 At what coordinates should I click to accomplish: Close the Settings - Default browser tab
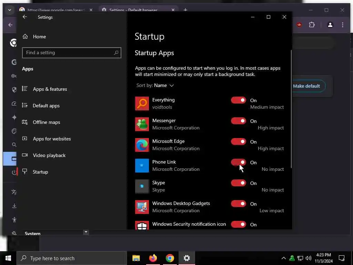click(x=173, y=10)
